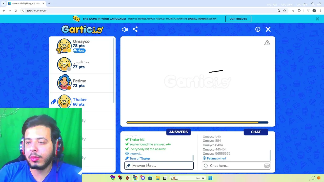Click Fatima's player avatar
The width and height of the screenshot is (324, 182).
pyautogui.click(x=64, y=83)
